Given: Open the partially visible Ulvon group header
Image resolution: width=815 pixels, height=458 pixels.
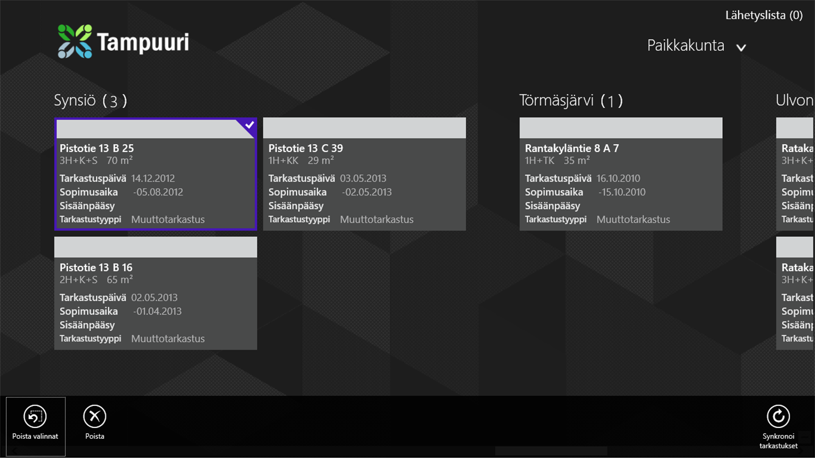Looking at the screenshot, I should pos(795,101).
